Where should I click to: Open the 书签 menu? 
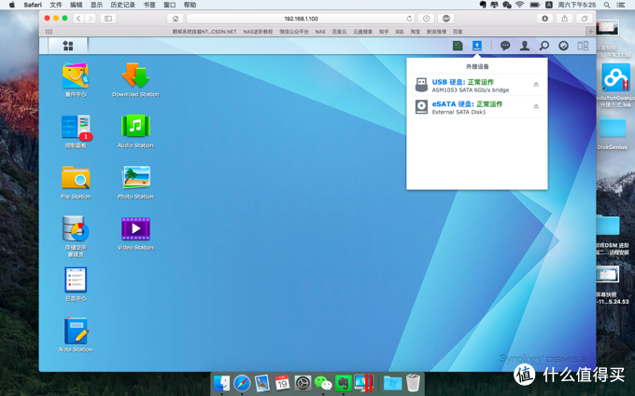pos(149,5)
